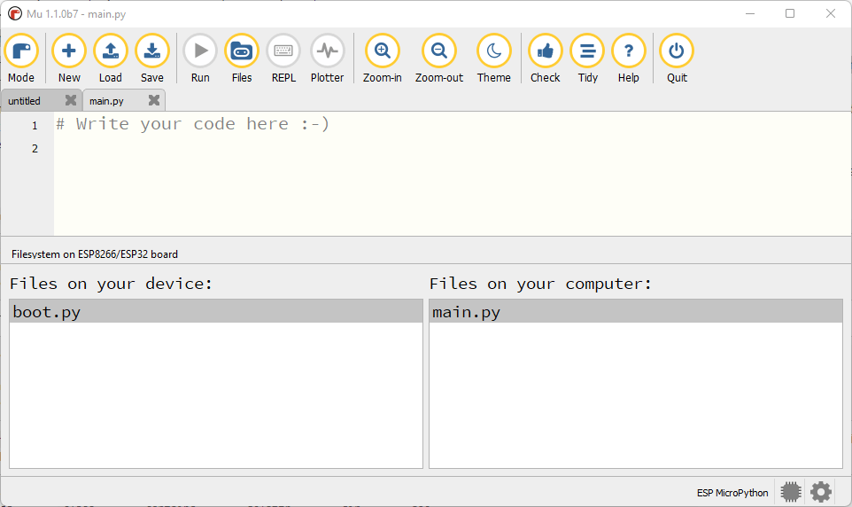Minimize the Mu window
Viewport: 852px width, 507px height.
[750, 13]
